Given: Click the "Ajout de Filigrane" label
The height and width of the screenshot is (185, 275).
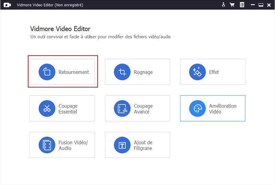Looking at the screenshot, I should point(143,145).
